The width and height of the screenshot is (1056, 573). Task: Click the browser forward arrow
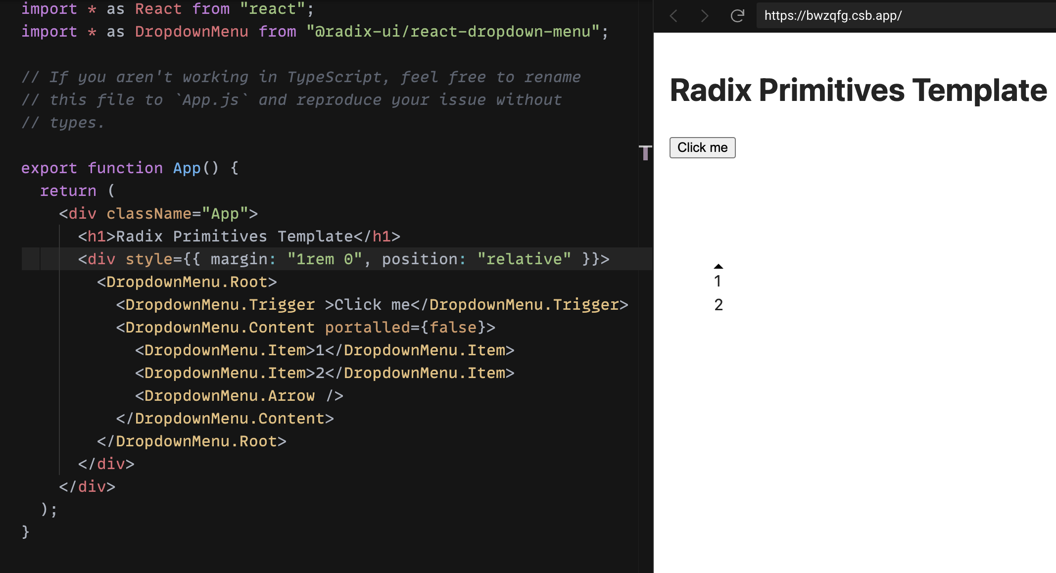(x=705, y=16)
